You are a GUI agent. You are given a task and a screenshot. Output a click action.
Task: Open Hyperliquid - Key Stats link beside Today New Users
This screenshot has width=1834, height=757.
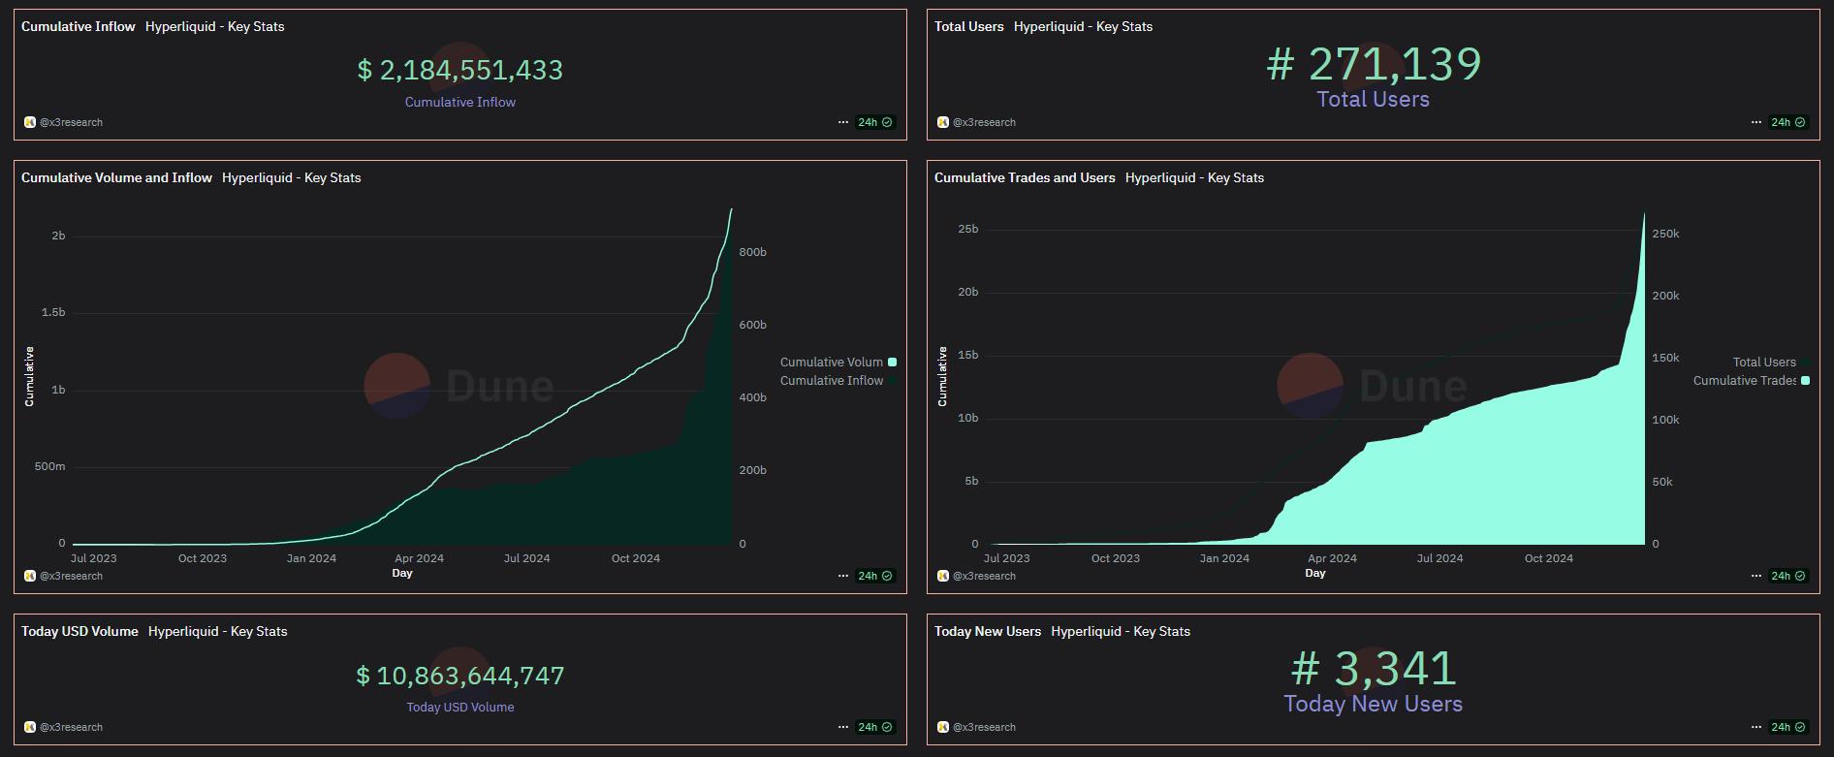point(1121,631)
